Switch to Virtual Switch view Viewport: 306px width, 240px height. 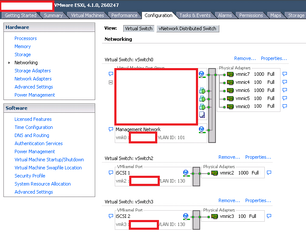pos(139,29)
